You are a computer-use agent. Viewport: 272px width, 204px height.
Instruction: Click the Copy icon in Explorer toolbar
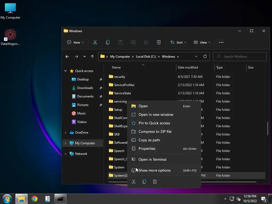[108, 42]
